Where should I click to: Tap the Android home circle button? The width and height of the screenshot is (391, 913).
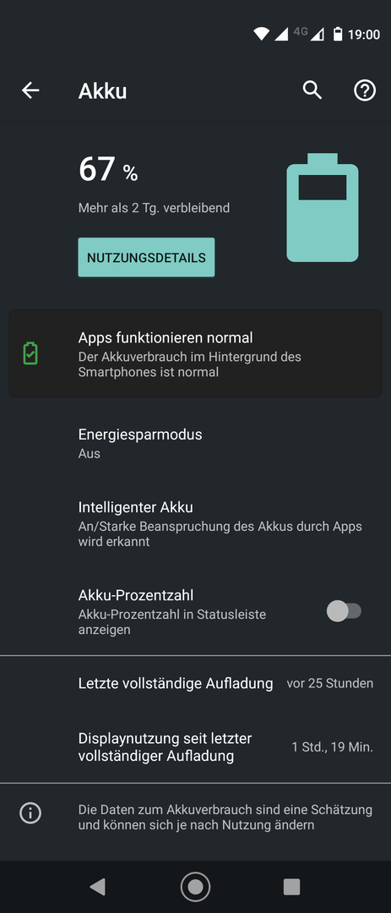(196, 886)
